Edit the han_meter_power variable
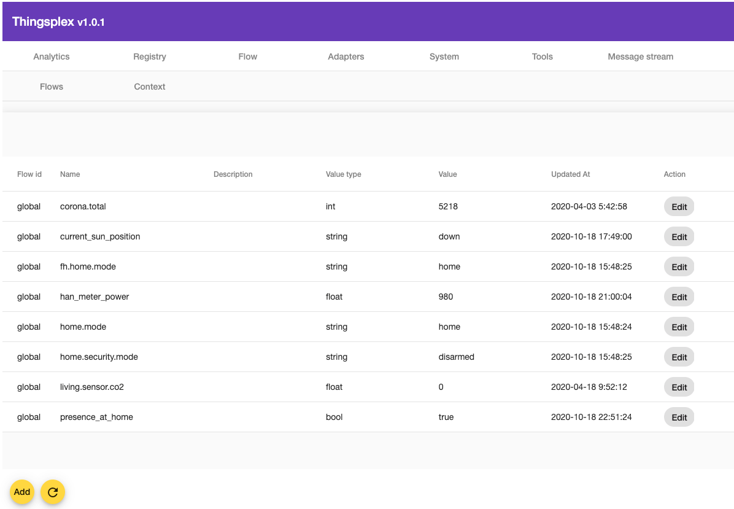Image resolution: width=734 pixels, height=509 pixels. pos(679,297)
